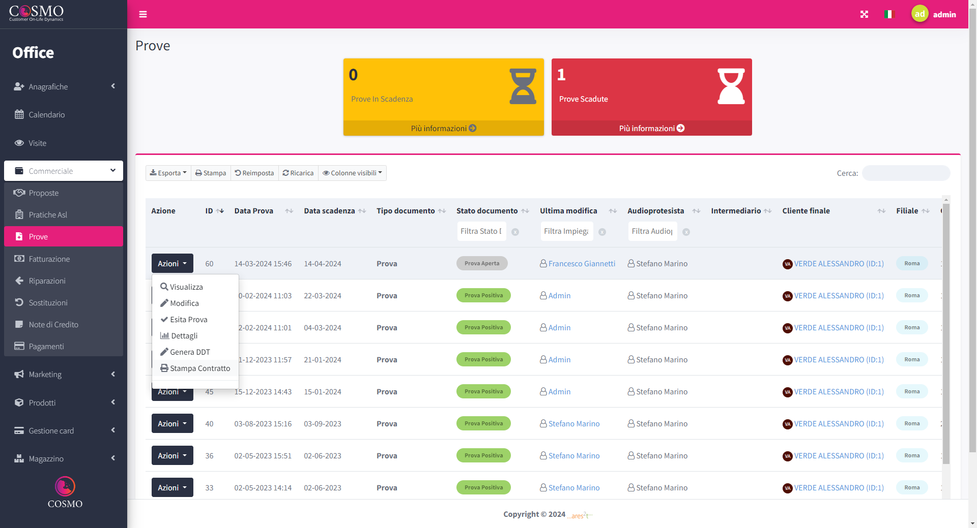Select the Prove sidebar item
The image size is (977, 528).
click(64, 237)
